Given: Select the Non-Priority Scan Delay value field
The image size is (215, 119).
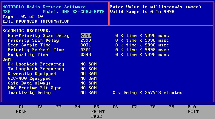Looking at the screenshot, I should [86, 35].
